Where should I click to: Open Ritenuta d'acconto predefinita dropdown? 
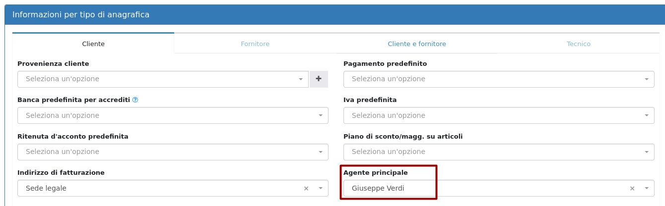tap(172, 152)
